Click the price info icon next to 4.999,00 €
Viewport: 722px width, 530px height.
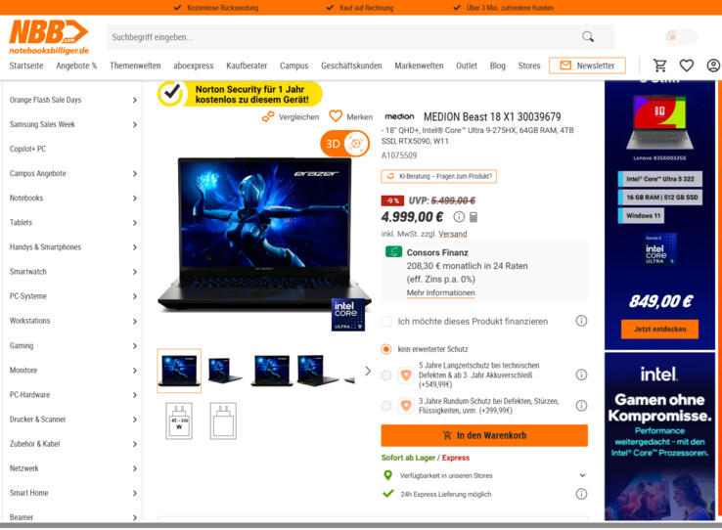(459, 217)
